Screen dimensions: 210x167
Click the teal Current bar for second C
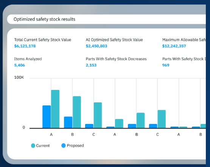[x=162, y=119]
